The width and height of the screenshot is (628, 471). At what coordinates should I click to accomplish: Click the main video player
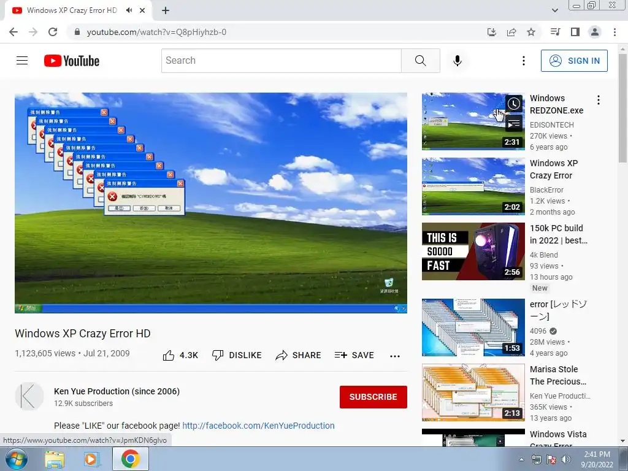pyautogui.click(x=211, y=202)
